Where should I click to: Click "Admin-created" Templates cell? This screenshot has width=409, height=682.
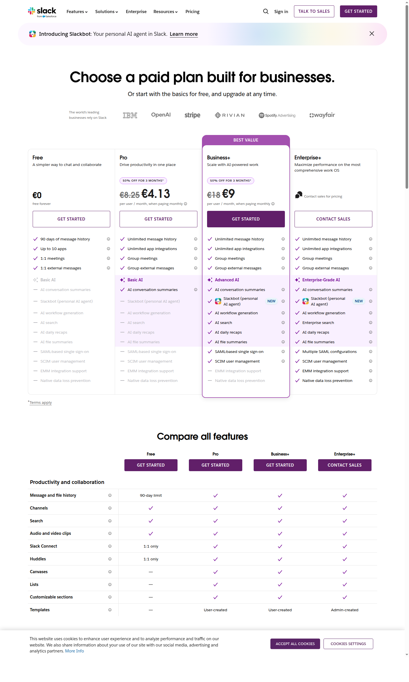[x=345, y=610]
